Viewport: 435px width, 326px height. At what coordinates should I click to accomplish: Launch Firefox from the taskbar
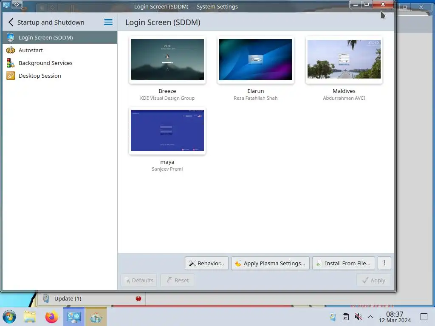(x=51, y=317)
